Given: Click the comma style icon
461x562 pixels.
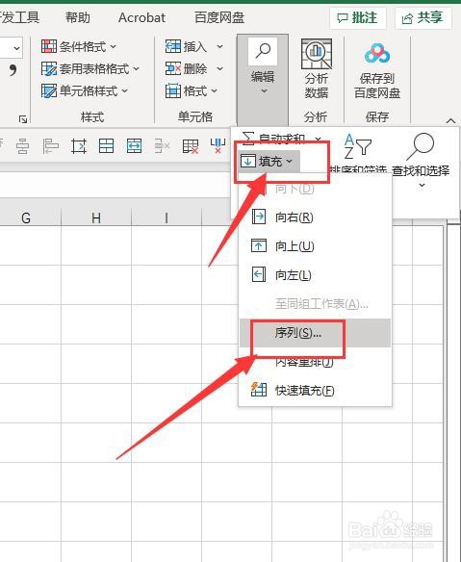Looking at the screenshot, I should [x=13, y=70].
